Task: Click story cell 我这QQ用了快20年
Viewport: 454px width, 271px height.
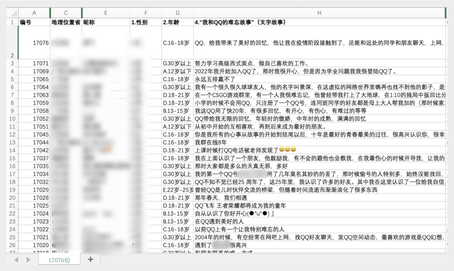Action: (319, 111)
